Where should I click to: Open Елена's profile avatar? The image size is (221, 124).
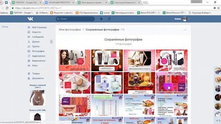[x=185, y=19]
